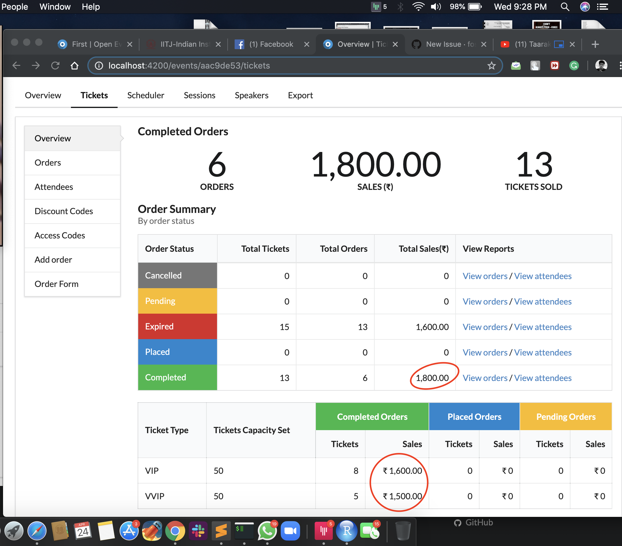Open the Window menu in menu bar
This screenshot has height=546, width=622.
tap(55, 7)
